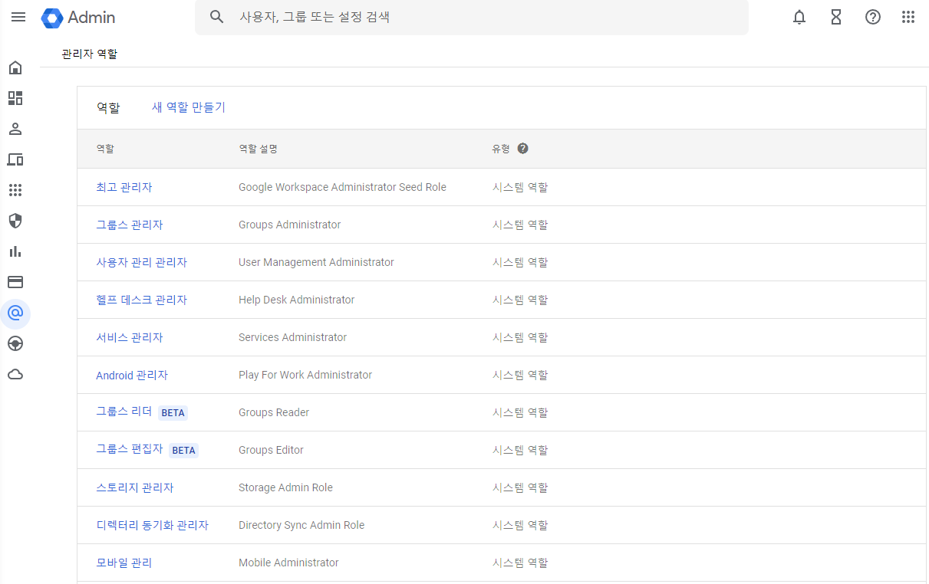Click the 관리자 역할 breadcrumb
929x584 pixels.
90,54
